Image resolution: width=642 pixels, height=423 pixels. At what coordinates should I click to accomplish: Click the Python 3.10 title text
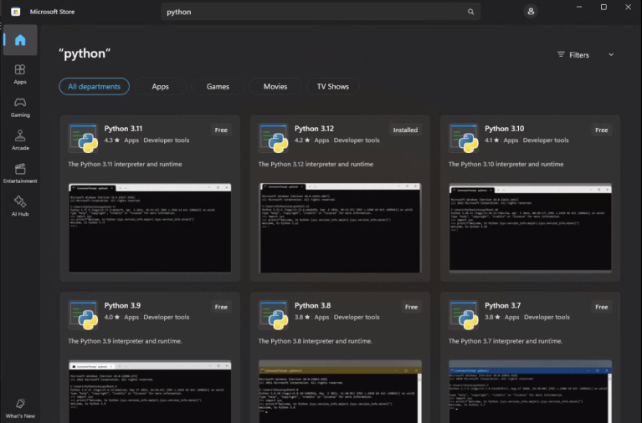click(x=505, y=129)
